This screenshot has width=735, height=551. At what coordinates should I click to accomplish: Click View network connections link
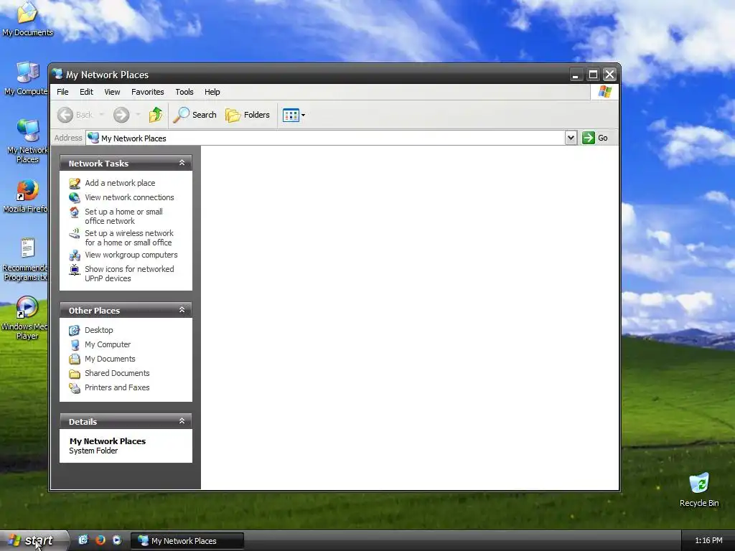(x=129, y=197)
